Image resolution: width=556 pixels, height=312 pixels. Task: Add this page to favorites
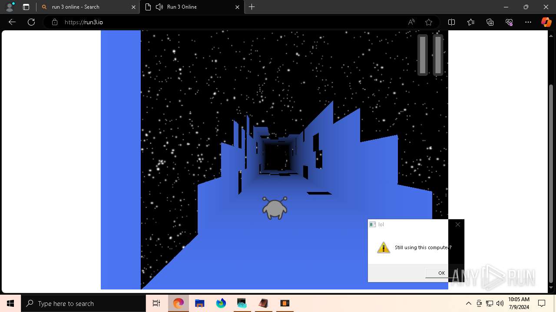pyautogui.click(x=429, y=22)
